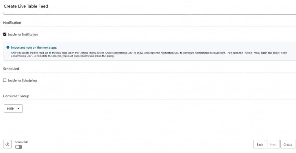The image size is (296, 153).
Task: Open the Consumer Group HIGH dropdown
Action: tap(13, 108)
